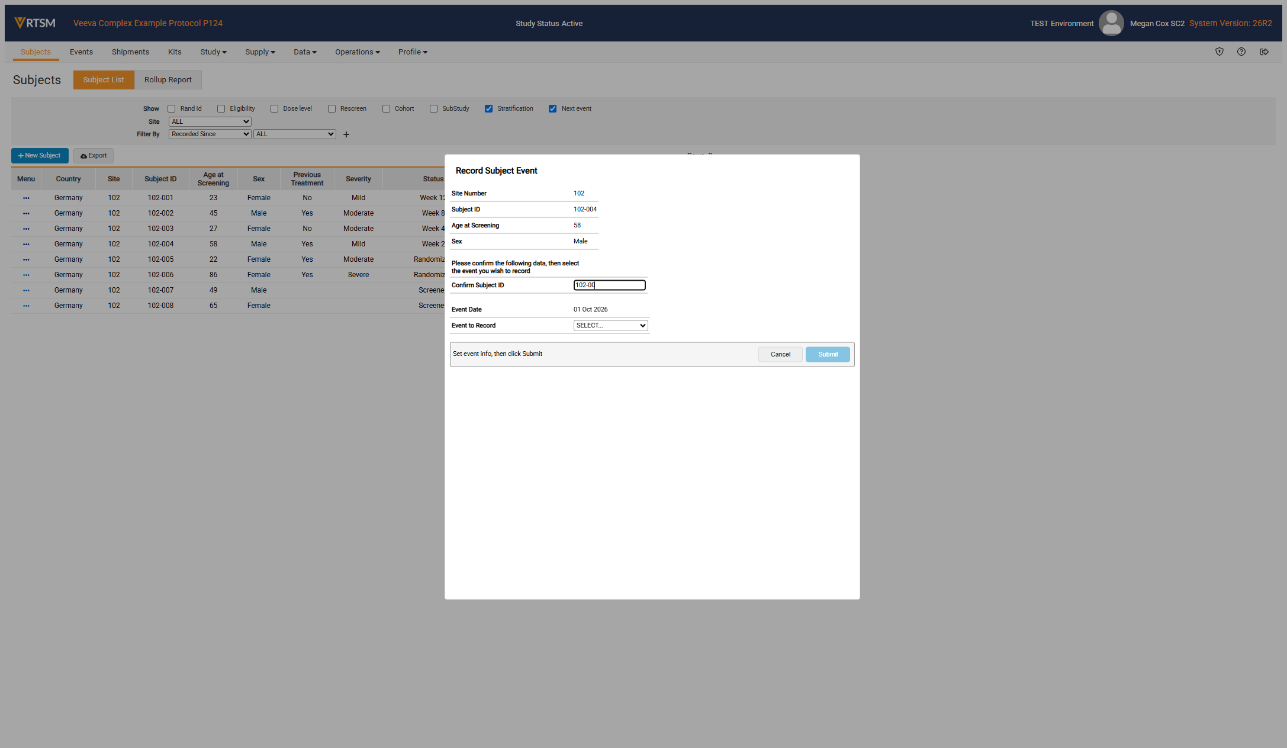Viewport: 1287px width, 748px height.
Task: Enable the Cohort checkbox
Action: point(387,109)
